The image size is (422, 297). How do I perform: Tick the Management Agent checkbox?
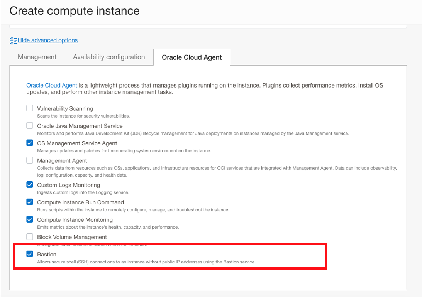pyautogui.click(x=30, y=160)
